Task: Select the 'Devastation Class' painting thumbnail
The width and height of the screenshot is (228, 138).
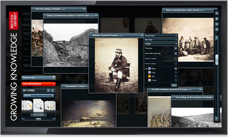Action: [x=89, y=113]
